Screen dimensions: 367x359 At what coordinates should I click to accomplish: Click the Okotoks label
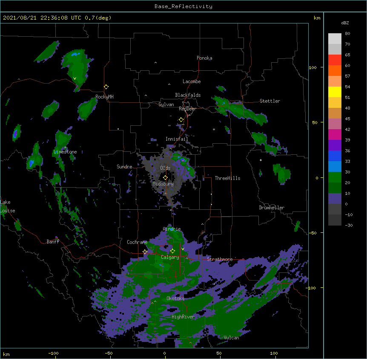coord(175,298)
